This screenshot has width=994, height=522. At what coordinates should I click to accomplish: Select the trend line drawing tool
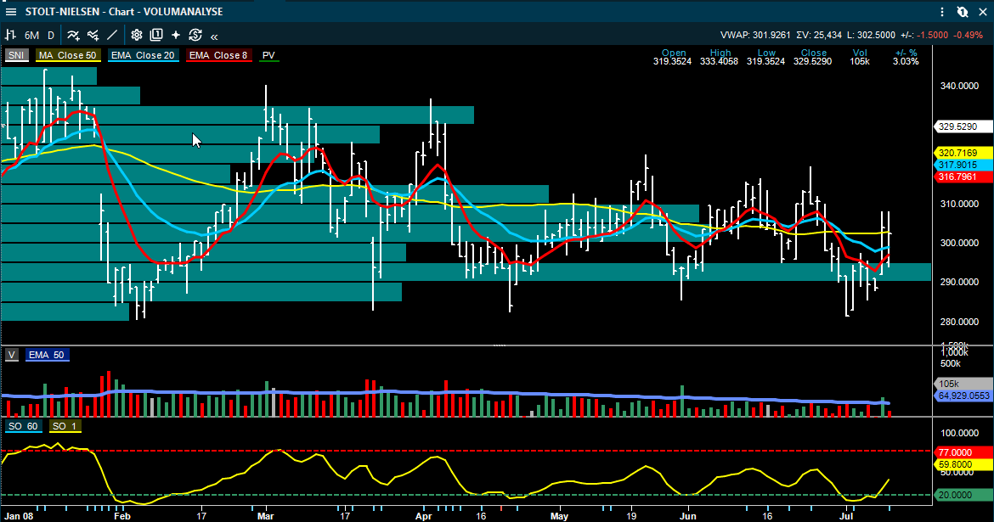click(x=112, y=36)
